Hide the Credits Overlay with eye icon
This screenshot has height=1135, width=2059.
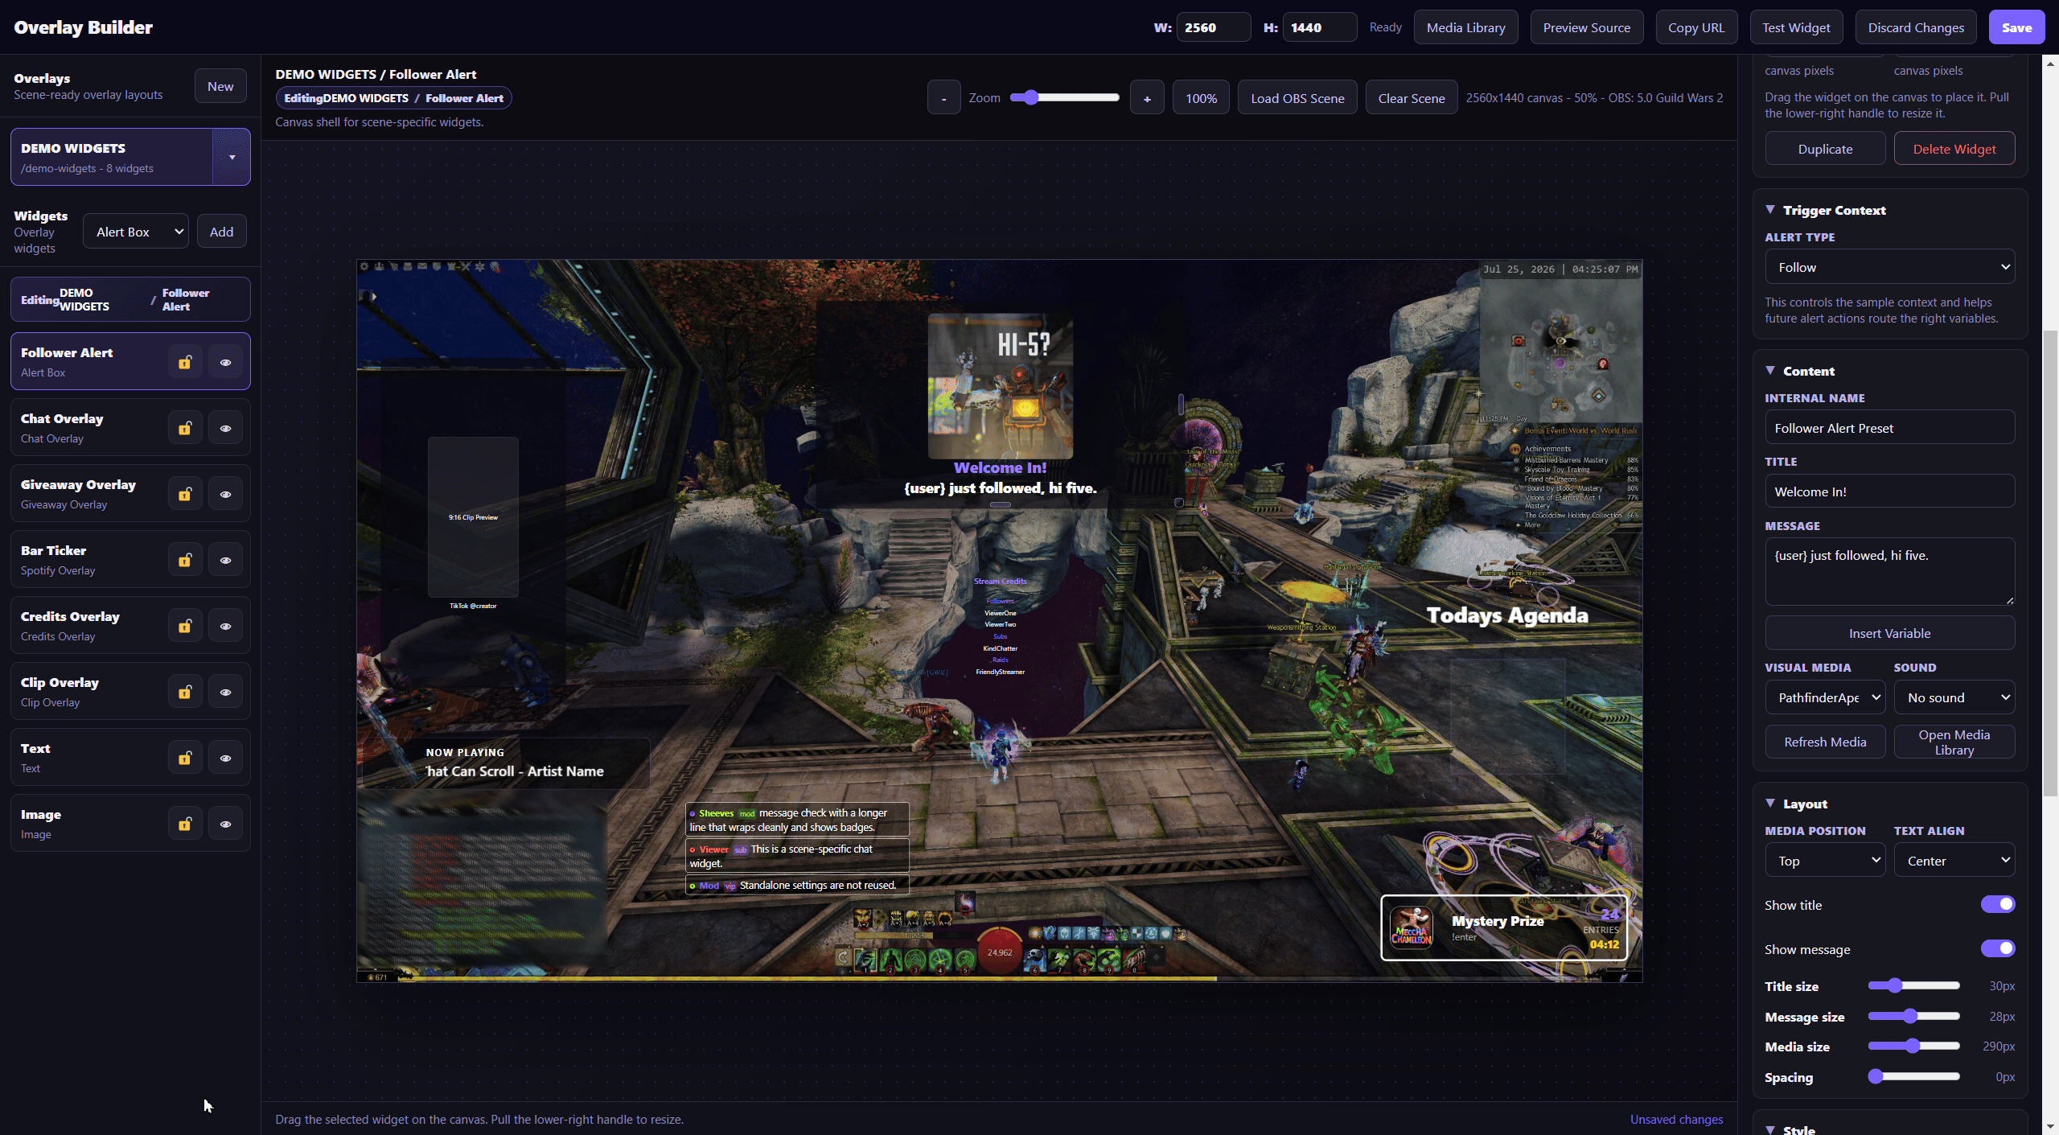pyautogui.click(x=225, y=626)
